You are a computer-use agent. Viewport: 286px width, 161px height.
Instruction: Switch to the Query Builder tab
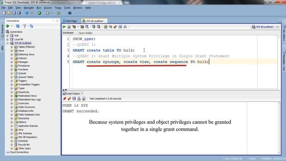click(85, 33)
